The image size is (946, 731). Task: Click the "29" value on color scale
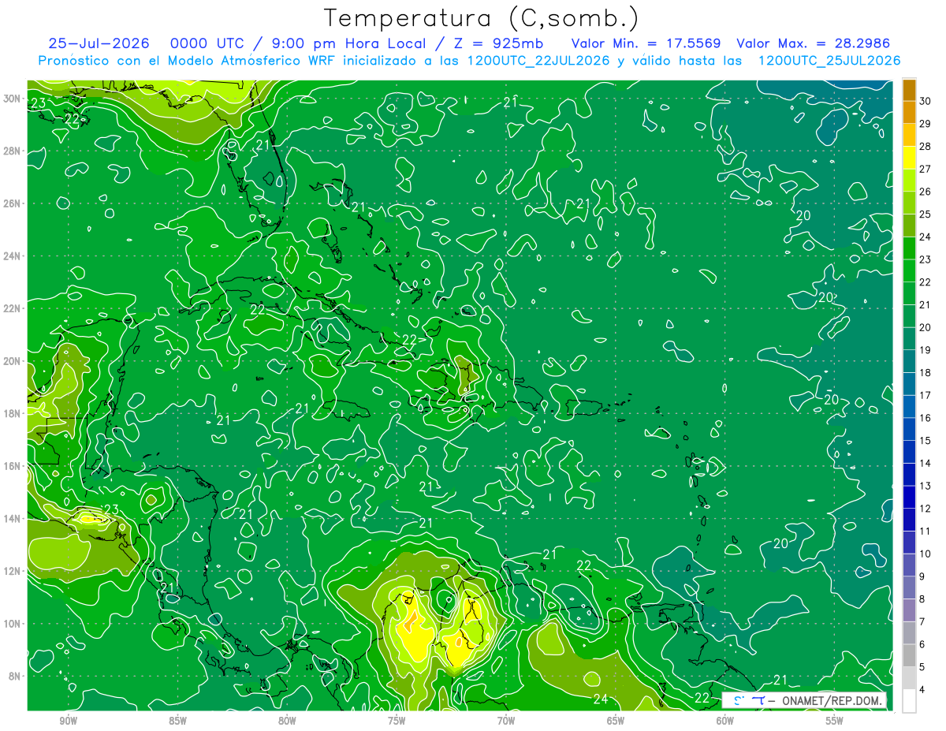coord(926,124)
